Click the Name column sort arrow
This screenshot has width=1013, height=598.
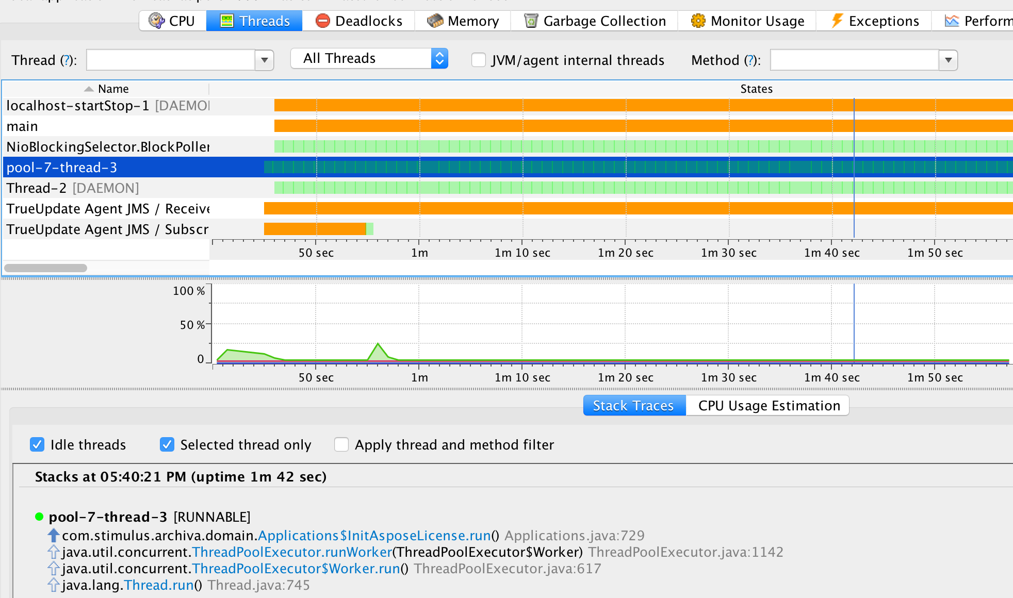89,89
